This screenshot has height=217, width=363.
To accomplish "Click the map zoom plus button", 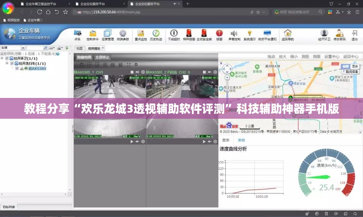I will (x=227, y=78).
